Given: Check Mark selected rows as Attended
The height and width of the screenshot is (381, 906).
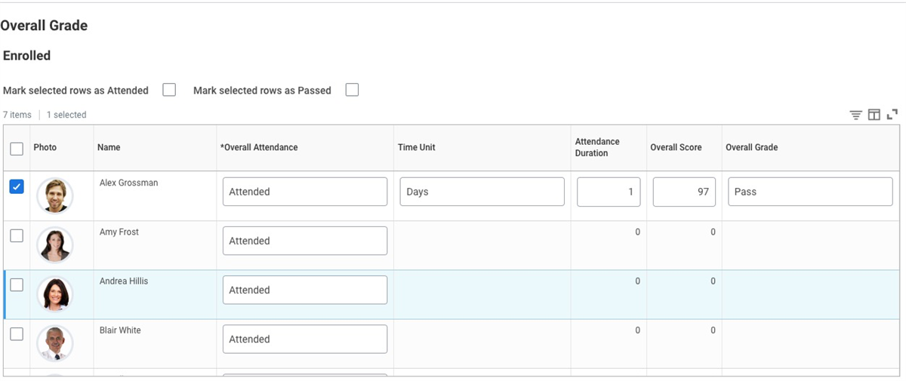Looking at the screenshot, I should pos(169,90).
